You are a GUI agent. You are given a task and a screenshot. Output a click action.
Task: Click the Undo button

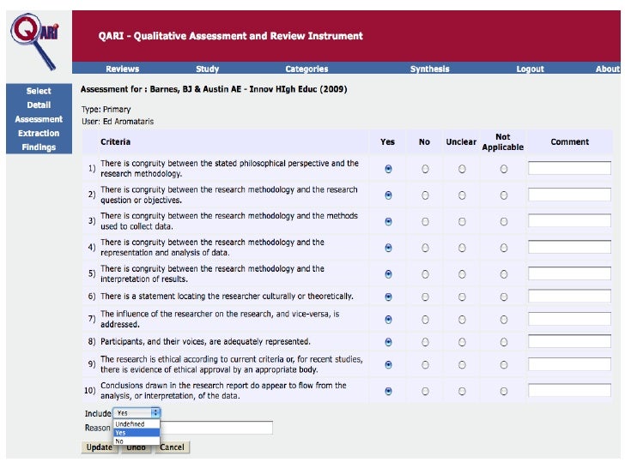coord(136,448)
